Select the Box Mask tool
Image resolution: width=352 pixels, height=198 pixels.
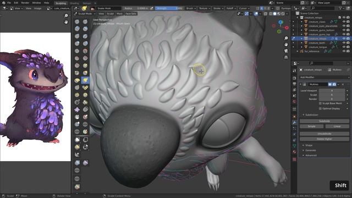pyautogui.click(x=77, y=140)
